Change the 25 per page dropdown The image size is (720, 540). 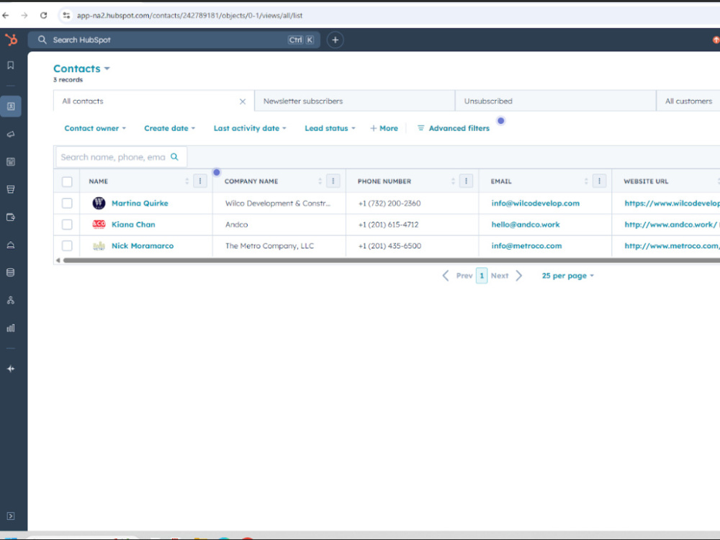pyautogui.click(x=568, y=276)
